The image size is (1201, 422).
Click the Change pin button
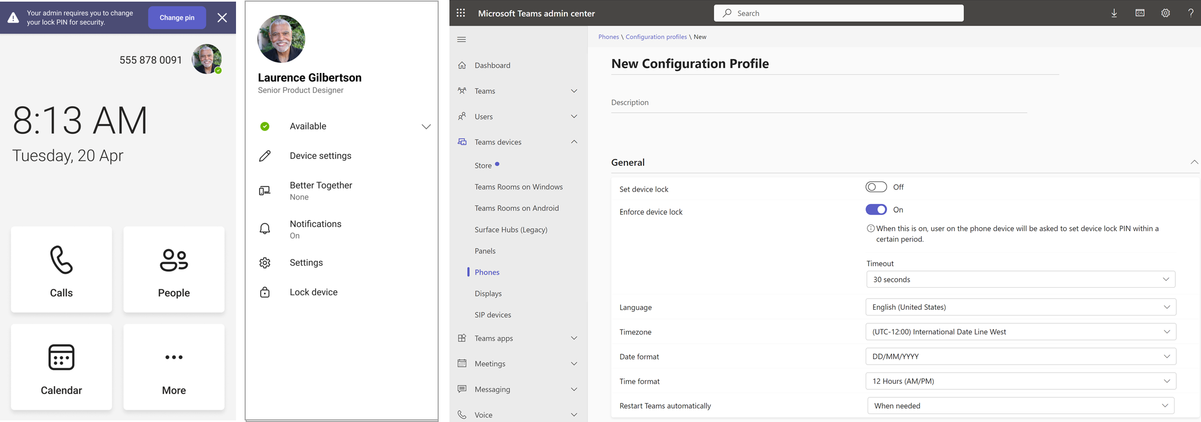click(177, 18)
